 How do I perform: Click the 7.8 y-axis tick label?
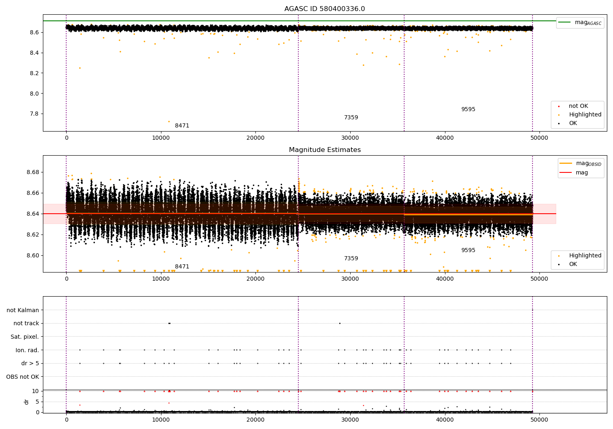tap(34, 114)
